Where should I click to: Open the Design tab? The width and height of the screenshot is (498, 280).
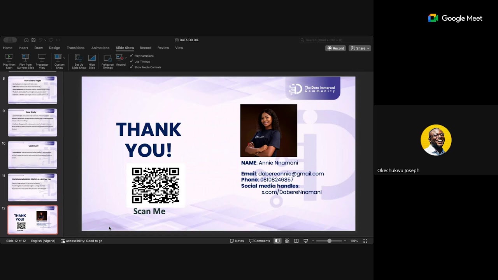pos(54,48)
